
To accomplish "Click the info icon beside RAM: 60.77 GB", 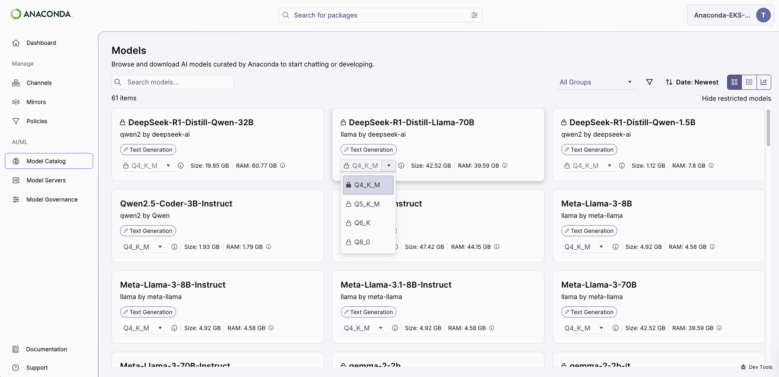I will tap(283, 166).
